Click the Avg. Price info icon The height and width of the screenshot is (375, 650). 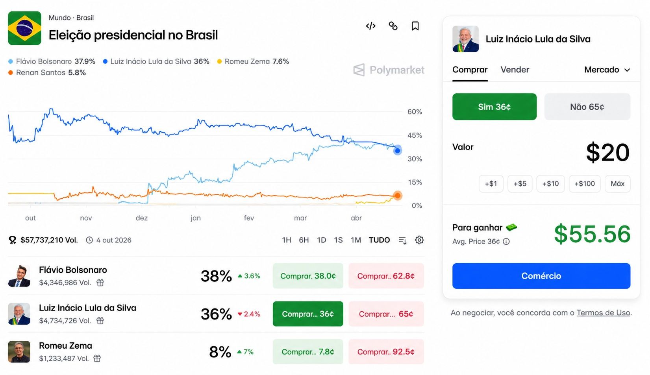click(506, 242)
